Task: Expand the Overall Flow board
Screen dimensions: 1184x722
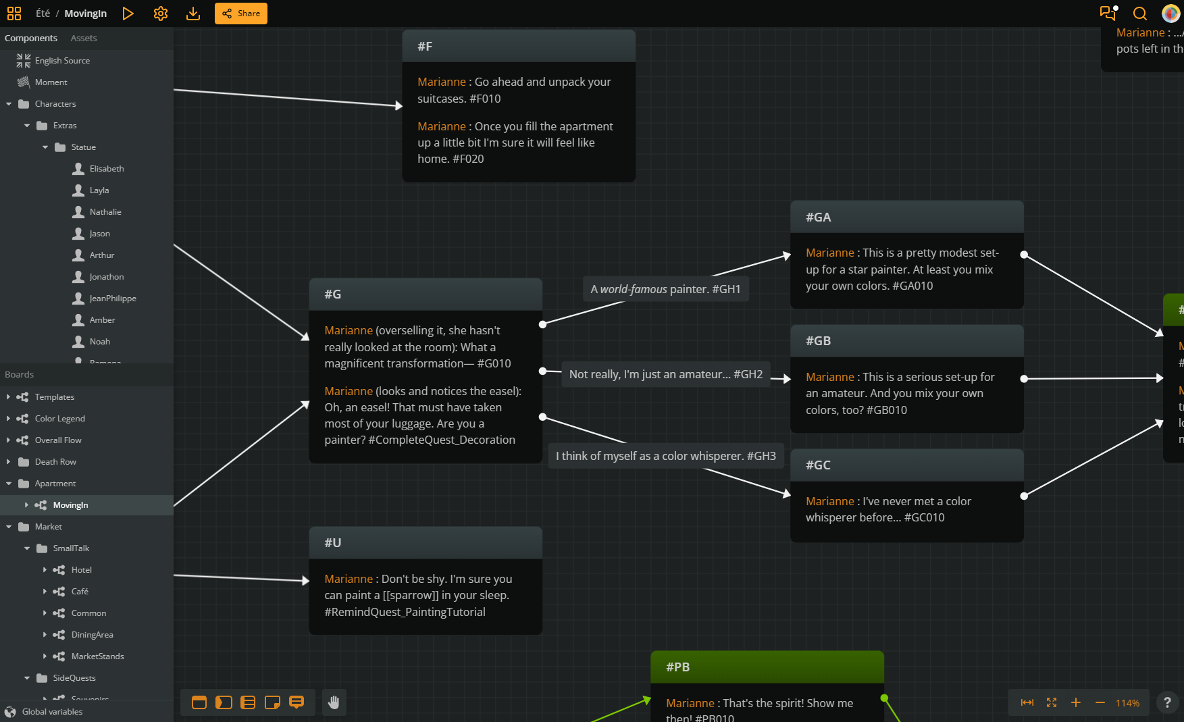Action: click(x=8, y=440)
